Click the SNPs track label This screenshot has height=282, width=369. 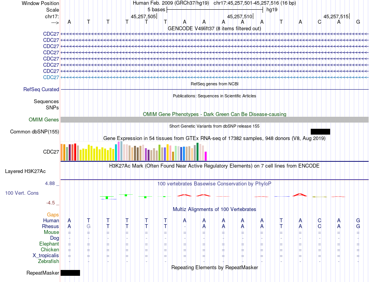52,107
